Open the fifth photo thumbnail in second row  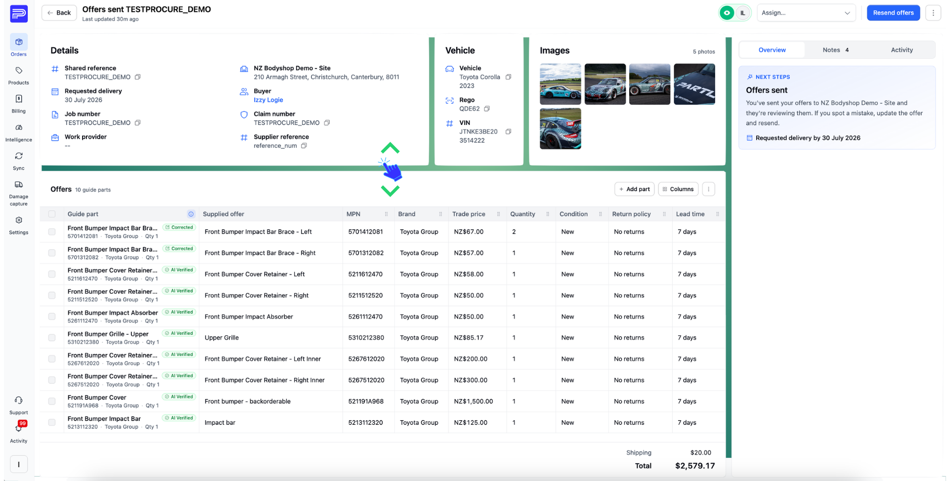pyautogui.click(x=560, y=128)
